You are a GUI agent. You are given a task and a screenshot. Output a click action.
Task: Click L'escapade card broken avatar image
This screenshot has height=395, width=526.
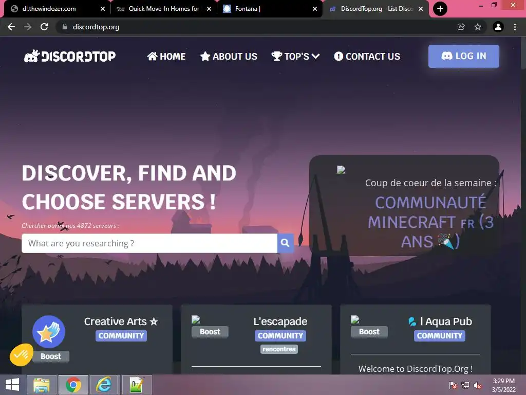tap(196, 319)
